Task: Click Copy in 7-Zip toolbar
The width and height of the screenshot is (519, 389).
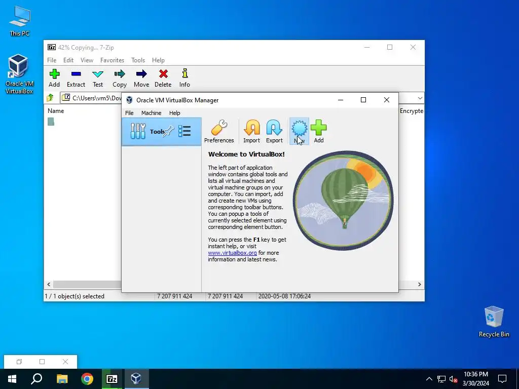Action: pos(120,79)
